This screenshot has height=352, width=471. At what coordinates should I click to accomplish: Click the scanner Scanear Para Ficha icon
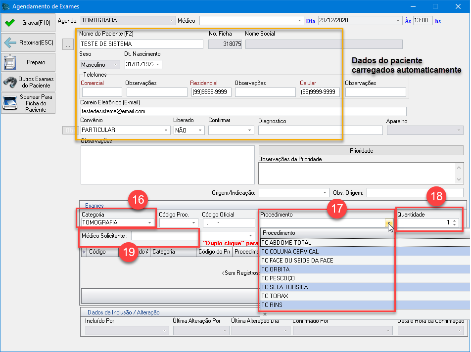point(10,103)
